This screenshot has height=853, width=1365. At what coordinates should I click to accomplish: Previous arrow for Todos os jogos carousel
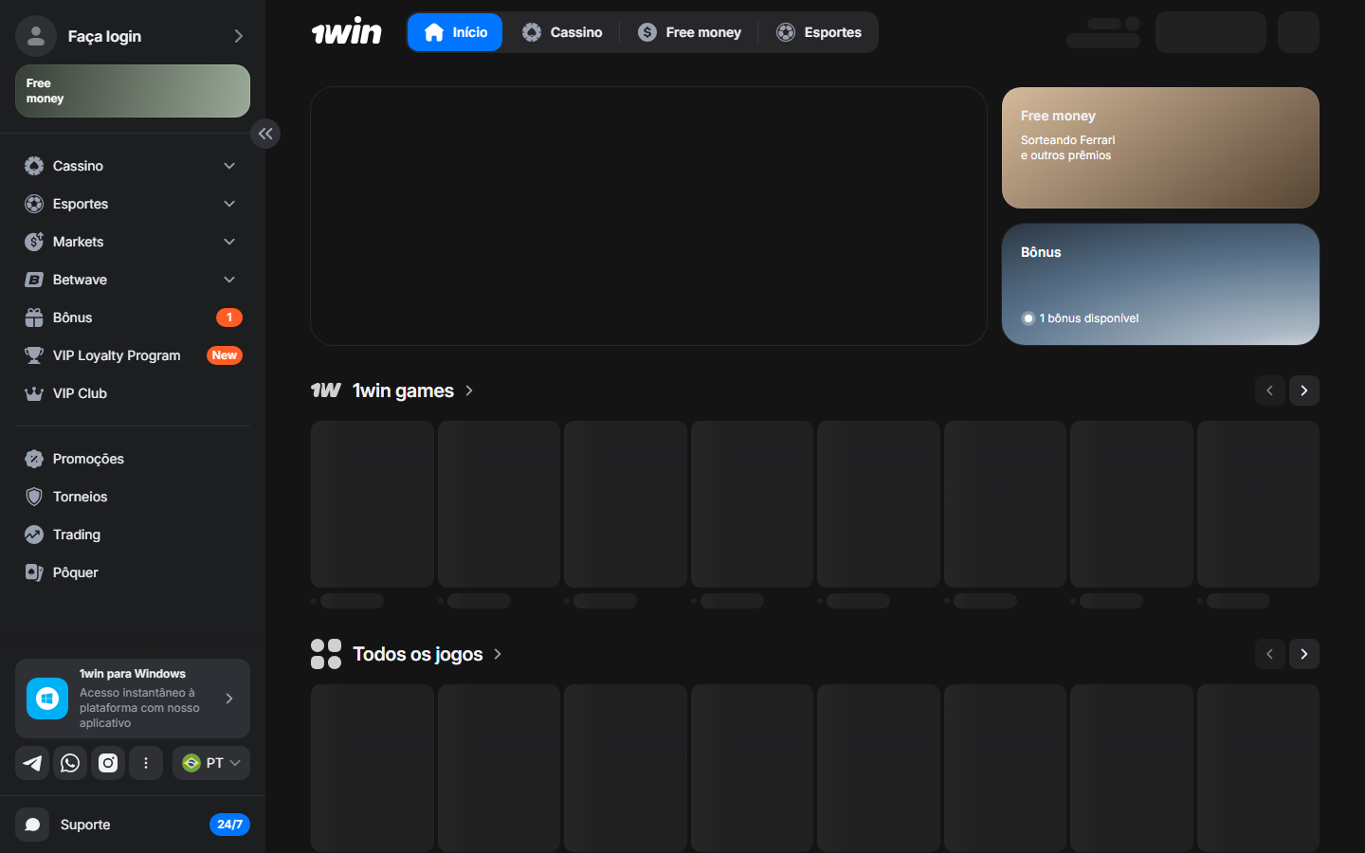pos(1270,654)
